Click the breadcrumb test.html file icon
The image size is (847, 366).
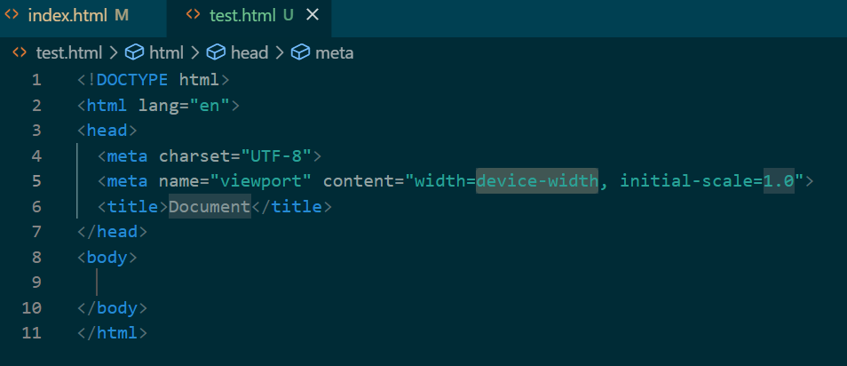tap(20, 52)
